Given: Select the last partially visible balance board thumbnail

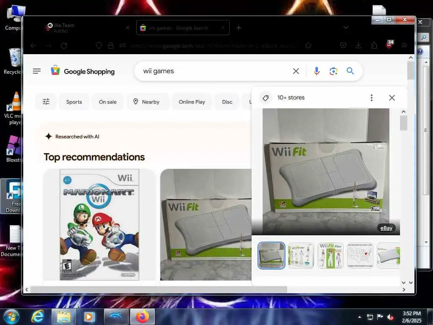Looking at the screenshot, I should tap(388, 255).
